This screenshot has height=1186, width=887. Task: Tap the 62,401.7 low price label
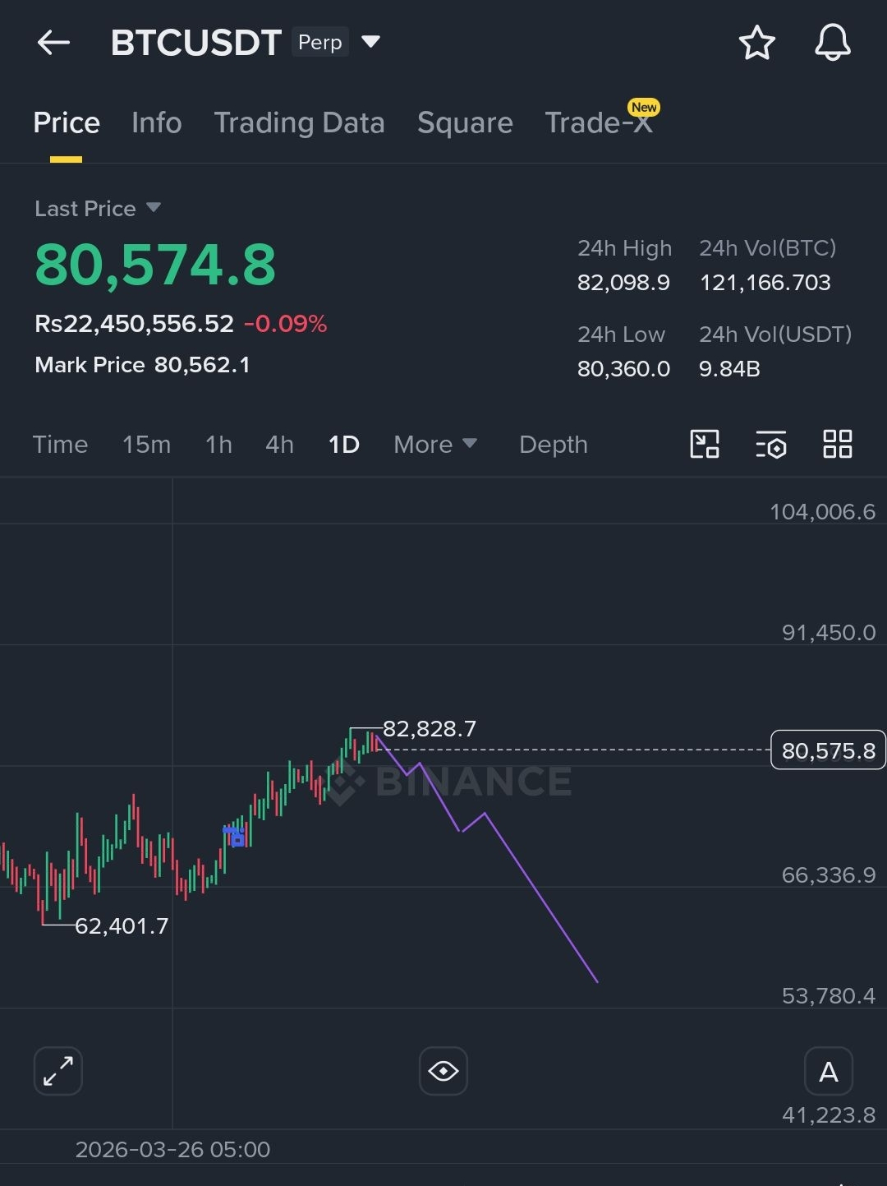122,926
